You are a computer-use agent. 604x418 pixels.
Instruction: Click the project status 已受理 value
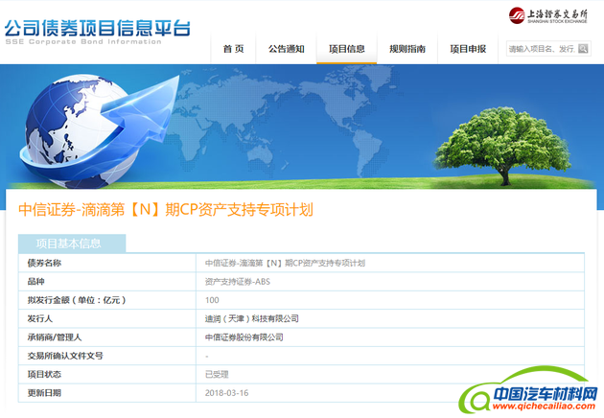(x=219, y=374)
